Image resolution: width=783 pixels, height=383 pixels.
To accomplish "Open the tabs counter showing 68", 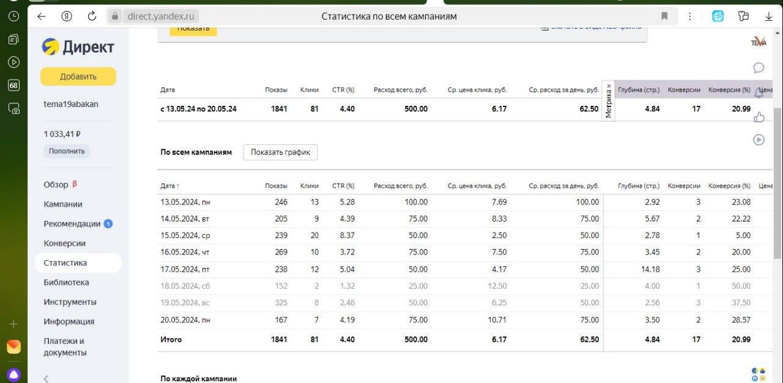I will 13,85.
